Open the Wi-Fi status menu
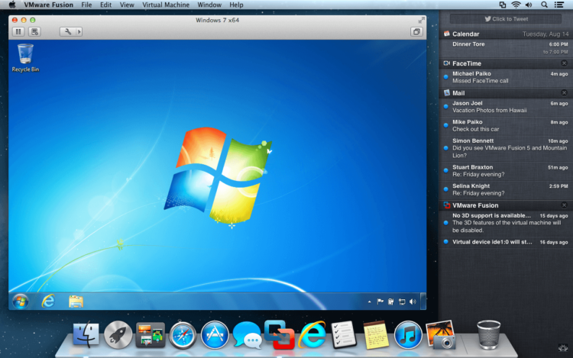 pyautogui.click(x=516, y=5)
